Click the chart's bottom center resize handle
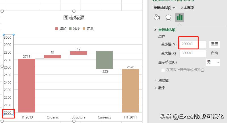 (74, 121)
